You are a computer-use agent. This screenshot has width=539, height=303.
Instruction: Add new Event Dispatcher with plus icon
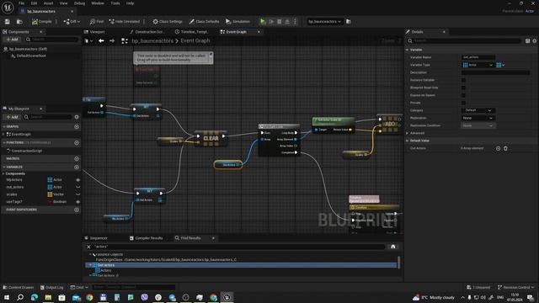[x=77, y=210]
